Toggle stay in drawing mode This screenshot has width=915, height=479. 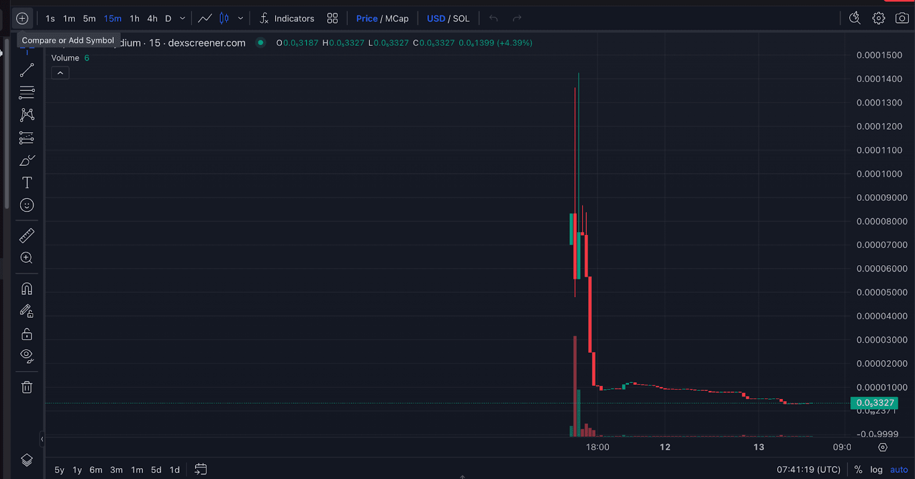(x=27, y=311)
